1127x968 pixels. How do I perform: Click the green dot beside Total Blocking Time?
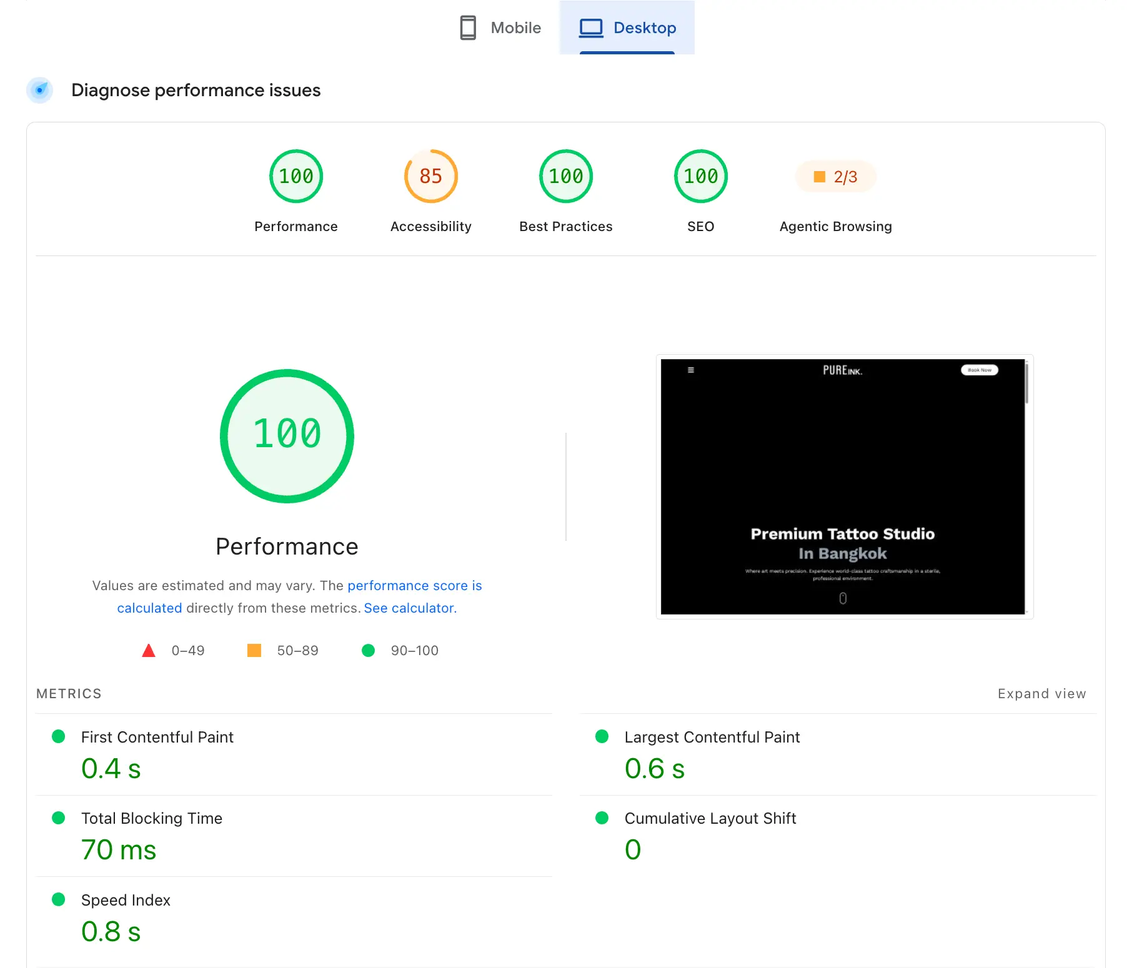click(x=59, y=817)
